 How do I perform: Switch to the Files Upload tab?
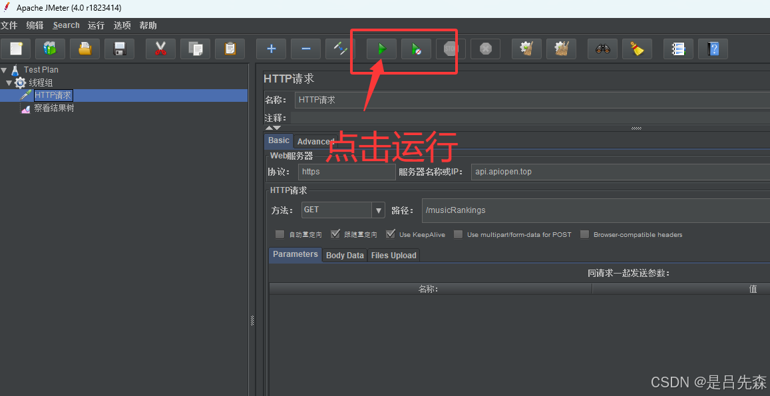[394, 255]
